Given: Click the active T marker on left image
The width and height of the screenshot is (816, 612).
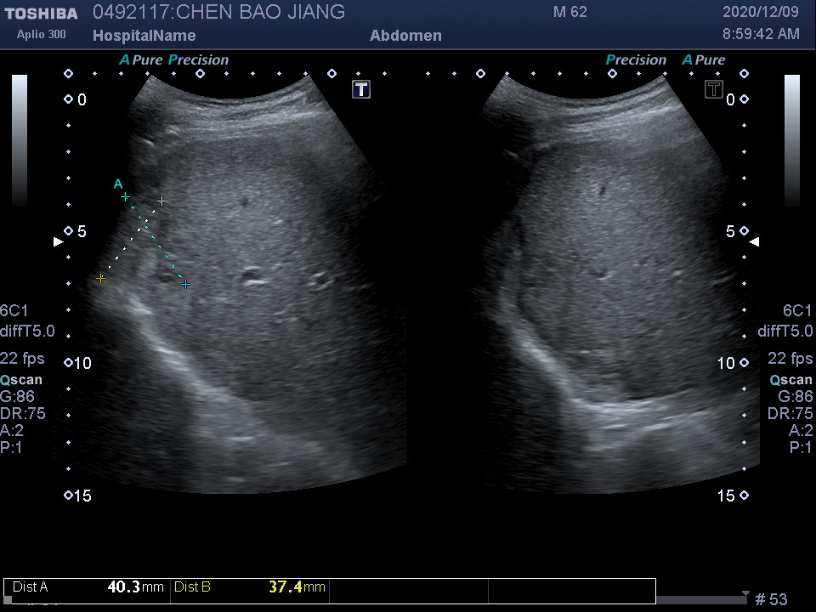Looking at the screenshot, I should click(361, 89).
